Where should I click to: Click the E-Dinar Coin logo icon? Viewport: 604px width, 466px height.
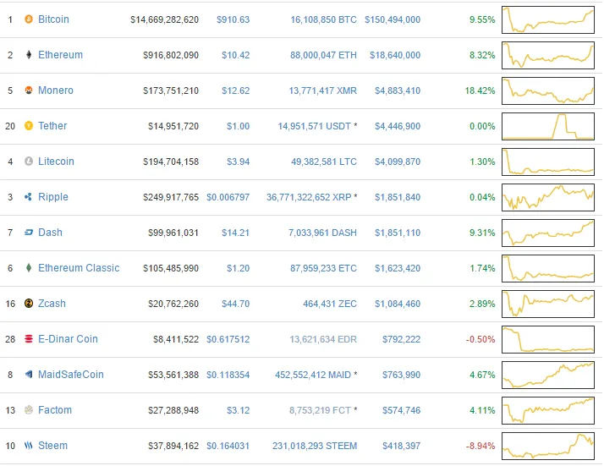tap(29, 338)
